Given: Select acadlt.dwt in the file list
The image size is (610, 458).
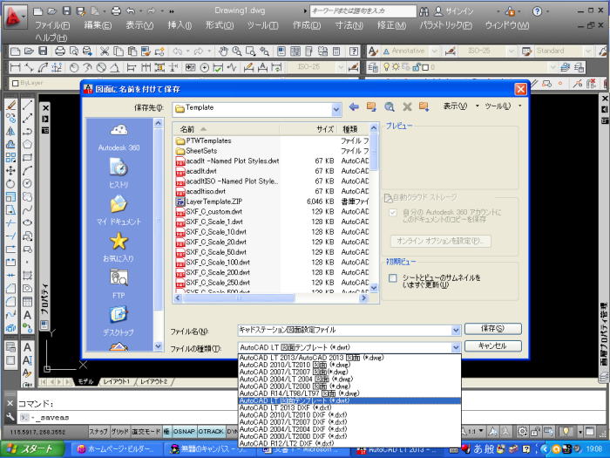Looking at the screenshot, I should pos(200,171).
